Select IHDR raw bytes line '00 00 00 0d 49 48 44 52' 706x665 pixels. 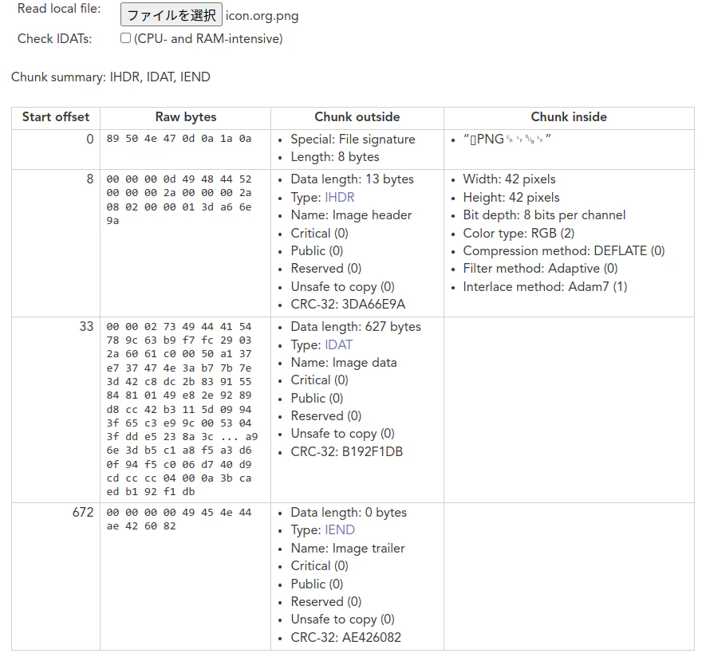click(x=179, y=179)
